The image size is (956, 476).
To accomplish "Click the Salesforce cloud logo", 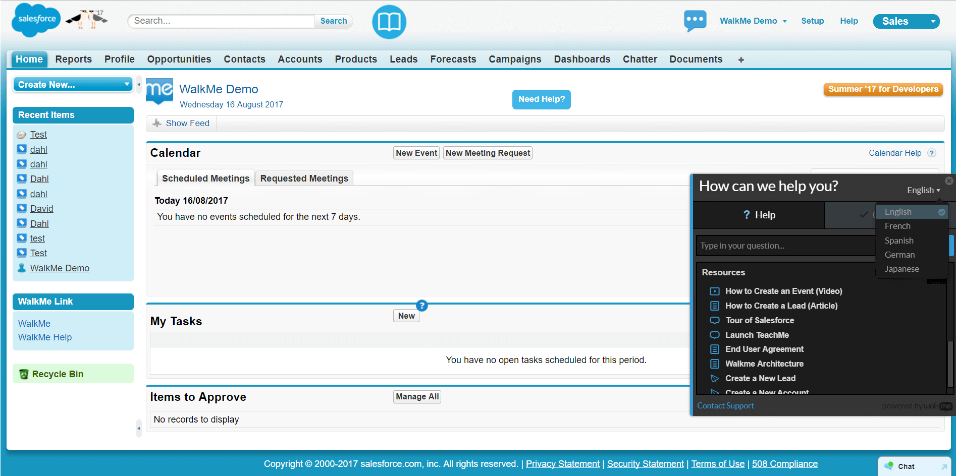I will point(35,20).
